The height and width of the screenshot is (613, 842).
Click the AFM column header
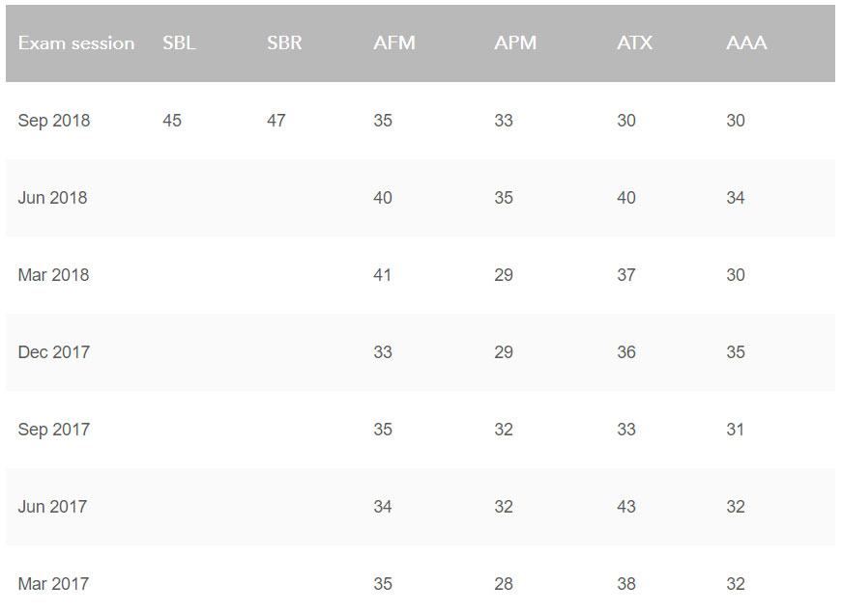click(394, 42)
